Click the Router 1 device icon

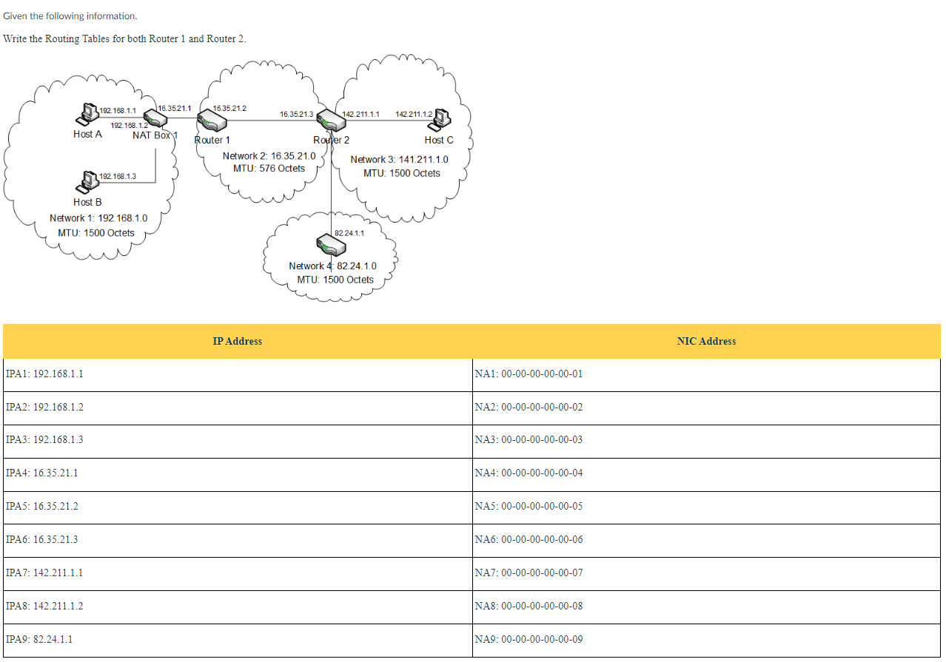[212, 121]
